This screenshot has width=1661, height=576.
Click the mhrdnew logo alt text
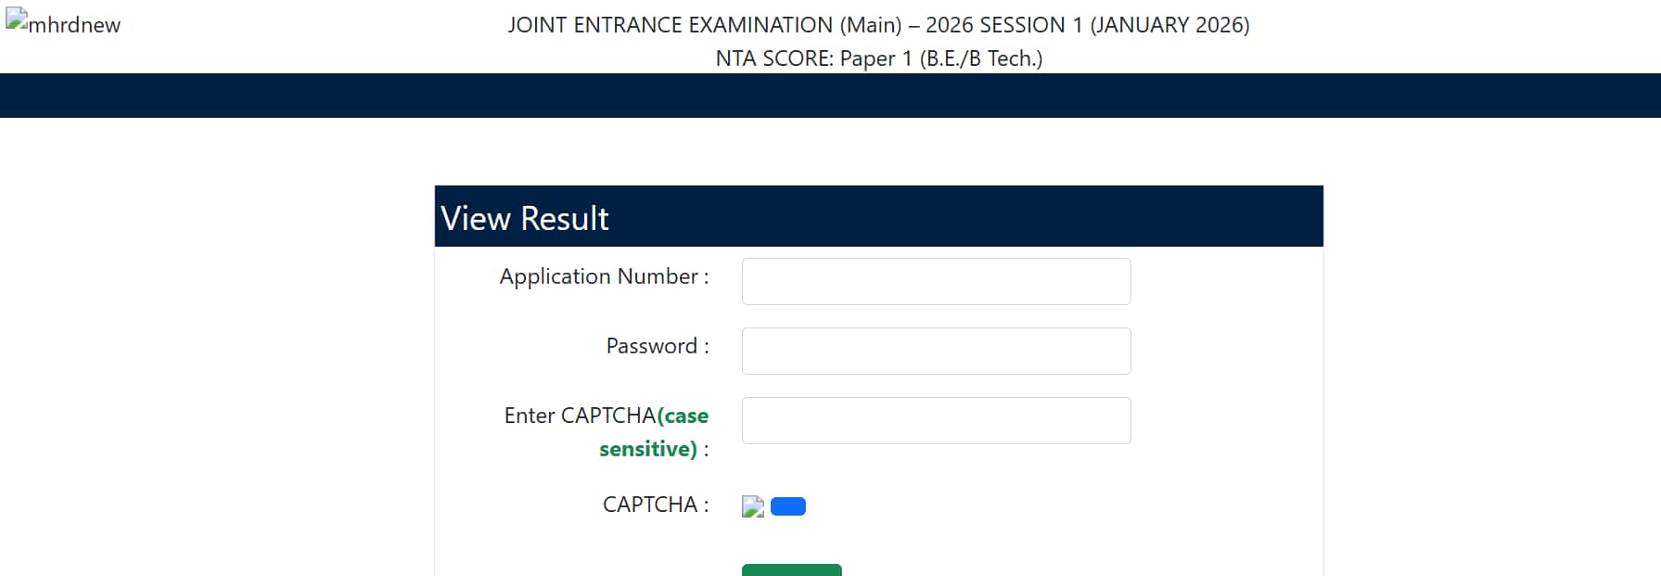[x=74, y=25]
